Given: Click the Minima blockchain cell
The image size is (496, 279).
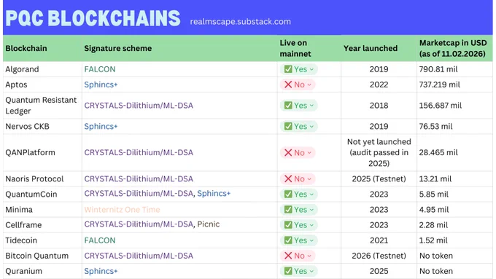Looking at the screenshot, I should [42, 210].
